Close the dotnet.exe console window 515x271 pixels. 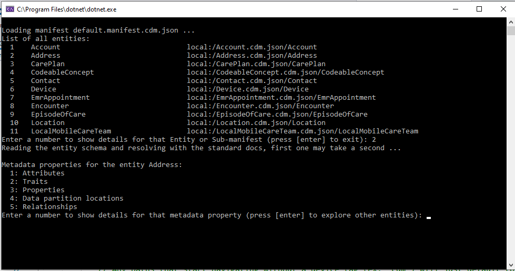503,9
